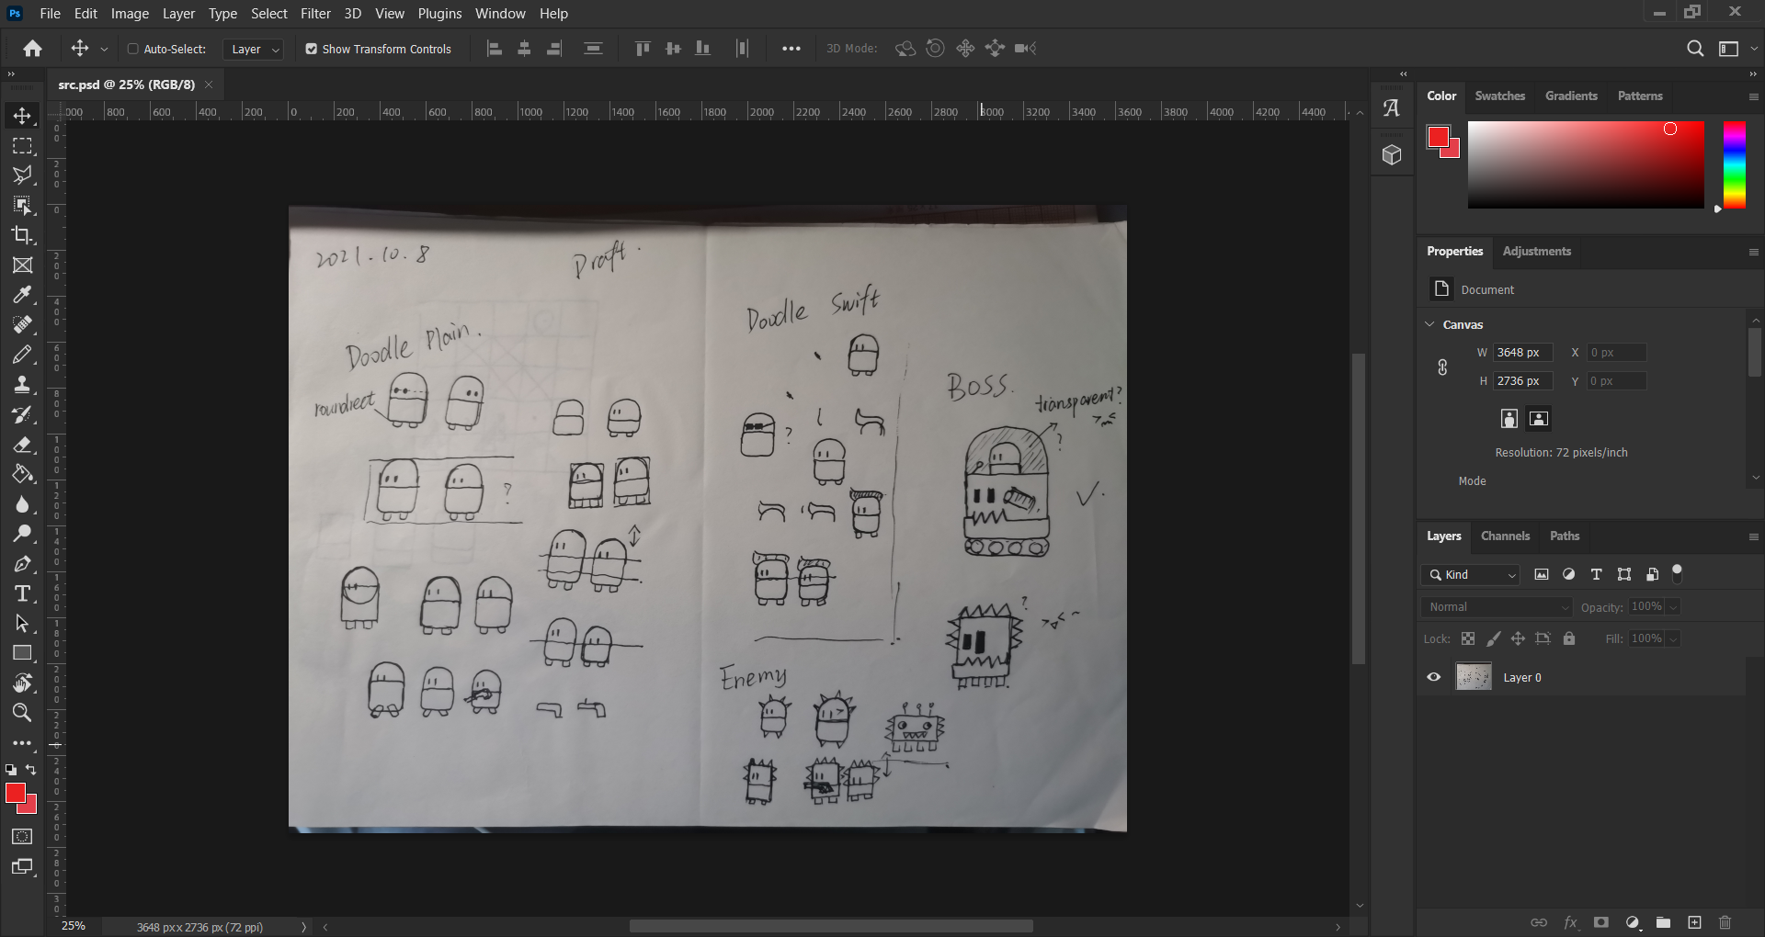Switch to the Swatches panel tab
This screenshot has height=937, width=1765.
1499,96
